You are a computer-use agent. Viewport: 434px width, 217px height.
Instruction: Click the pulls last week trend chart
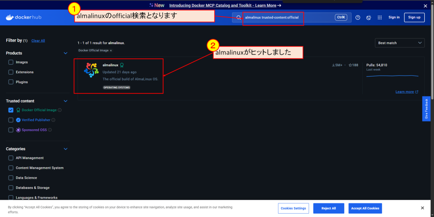coord(392,76)
